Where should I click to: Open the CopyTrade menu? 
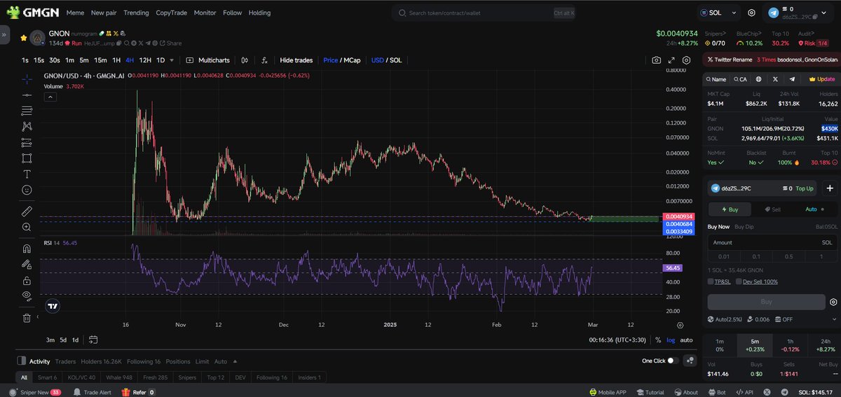[172, 13]
